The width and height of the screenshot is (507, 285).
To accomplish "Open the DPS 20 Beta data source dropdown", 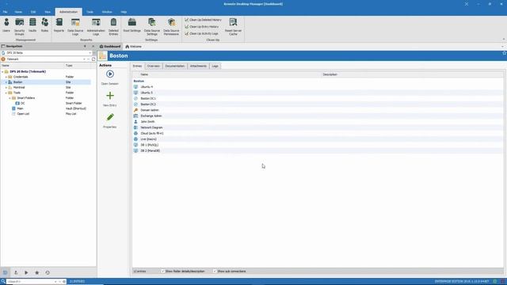I will (90, 53).
